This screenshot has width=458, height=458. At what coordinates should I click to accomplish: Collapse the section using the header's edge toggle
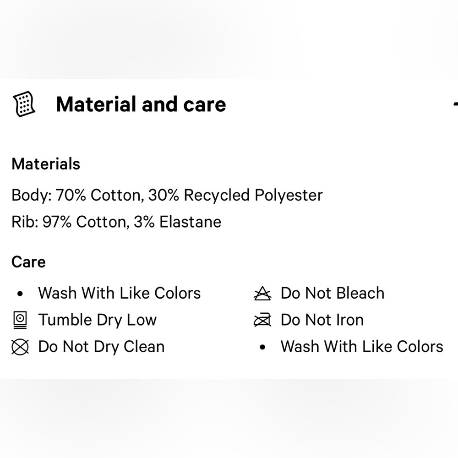[x=455, y=105]
